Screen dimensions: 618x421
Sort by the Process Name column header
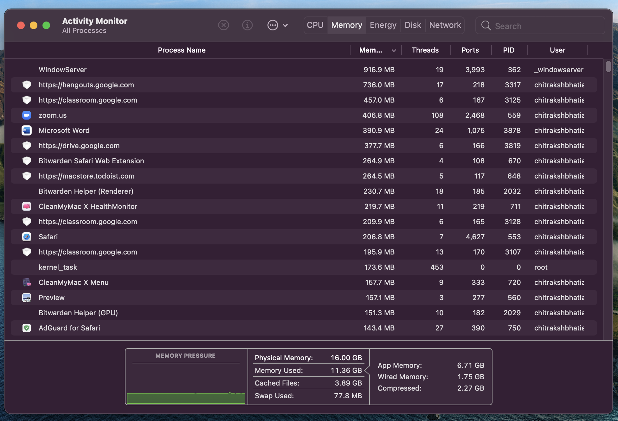[x=182, y=50]
